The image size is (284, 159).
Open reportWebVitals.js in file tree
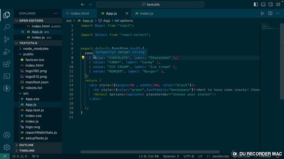click(38, 132)
